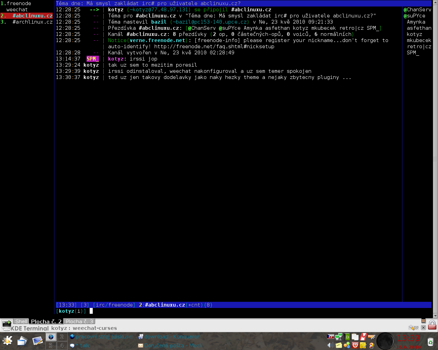Open the network monitor tray icon
This screenshot has height=350, width=438.
click(x=338, y=337)
